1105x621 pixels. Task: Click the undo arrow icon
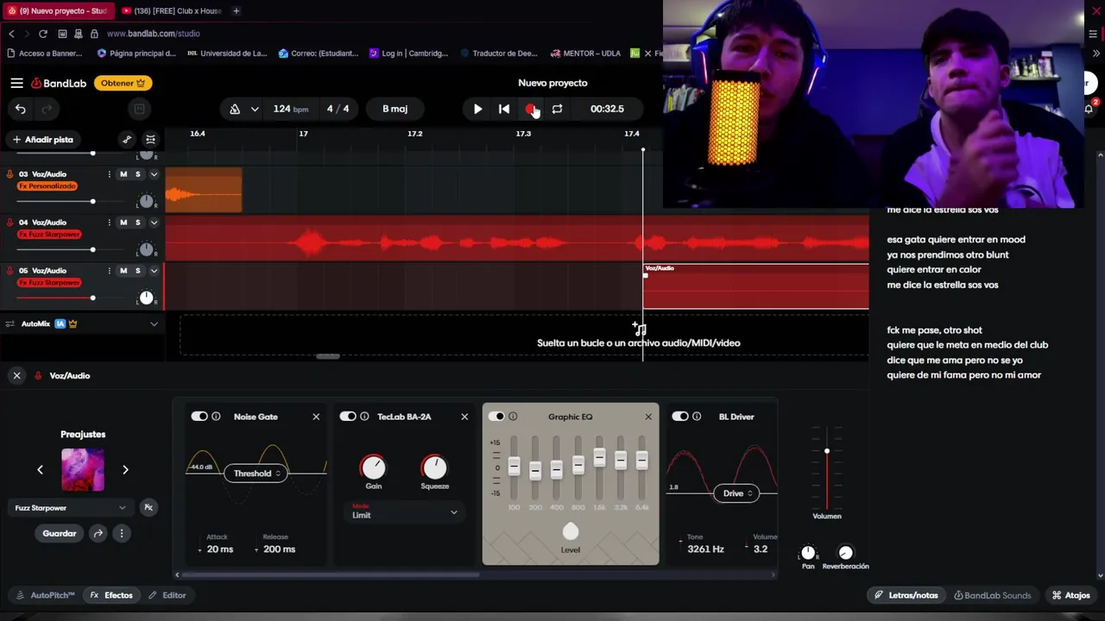[x=21, y=109]
